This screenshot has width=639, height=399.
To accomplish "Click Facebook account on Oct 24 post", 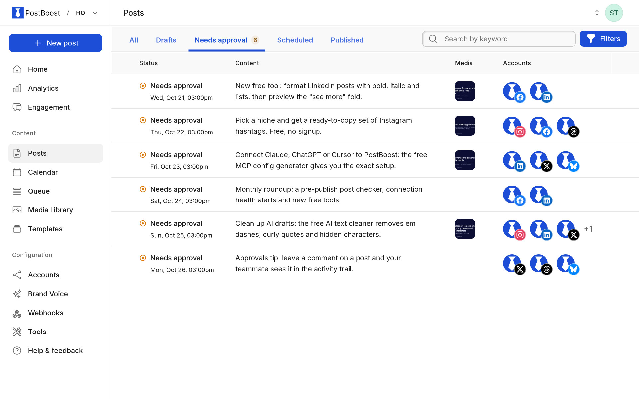I will [x=514, y=196].
